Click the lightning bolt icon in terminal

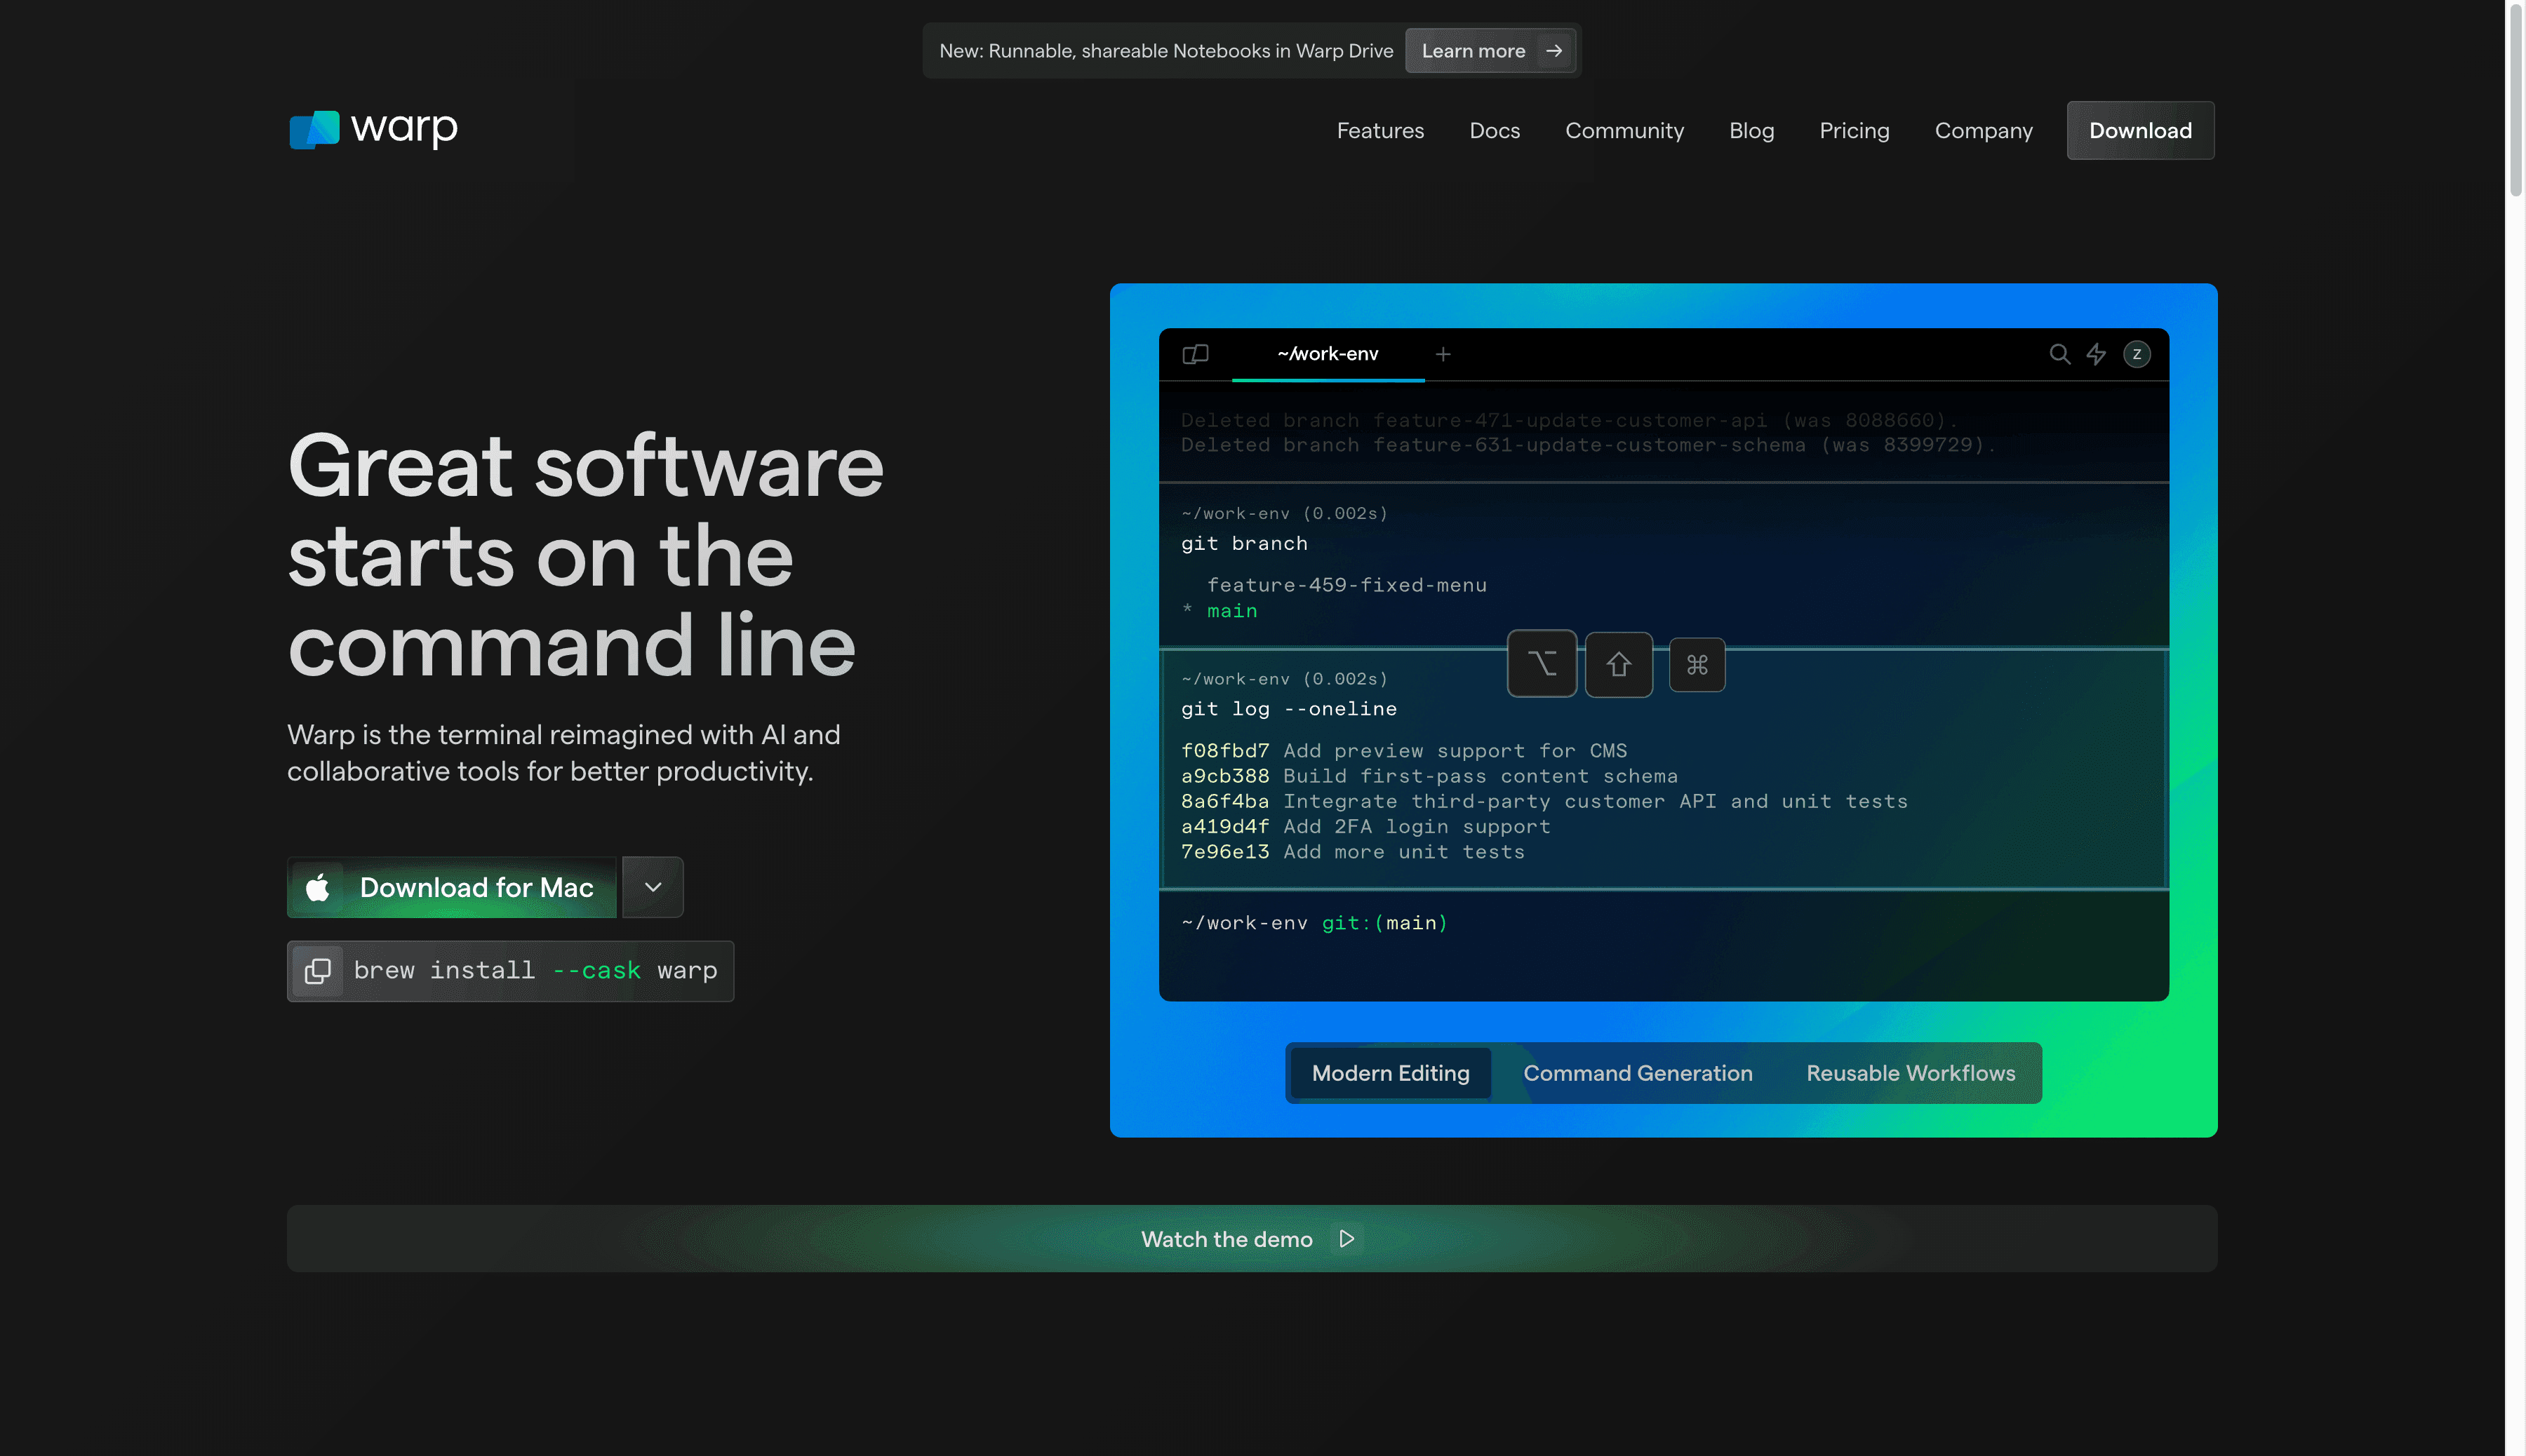tap(2096, 354)
